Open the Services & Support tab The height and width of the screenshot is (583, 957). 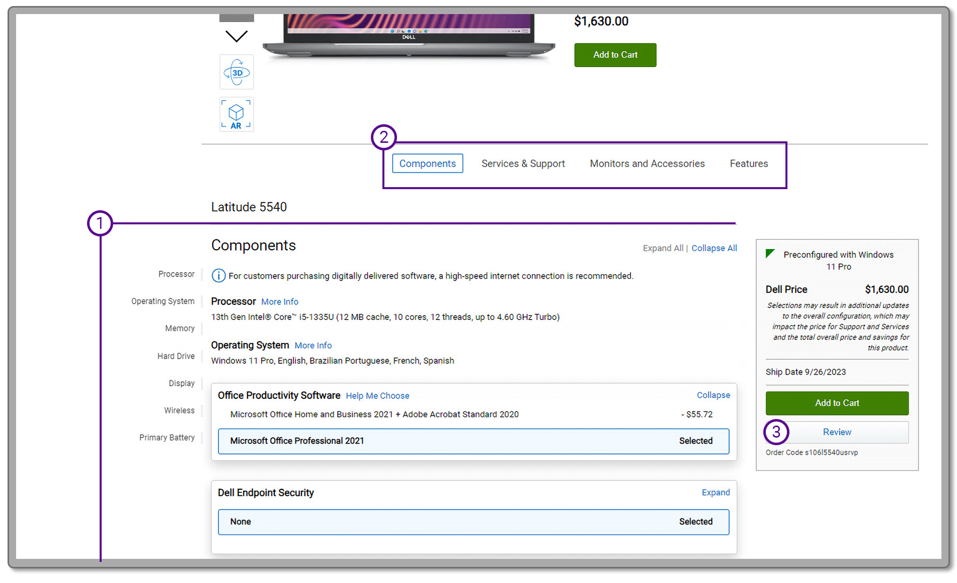(x=523, y=163)
